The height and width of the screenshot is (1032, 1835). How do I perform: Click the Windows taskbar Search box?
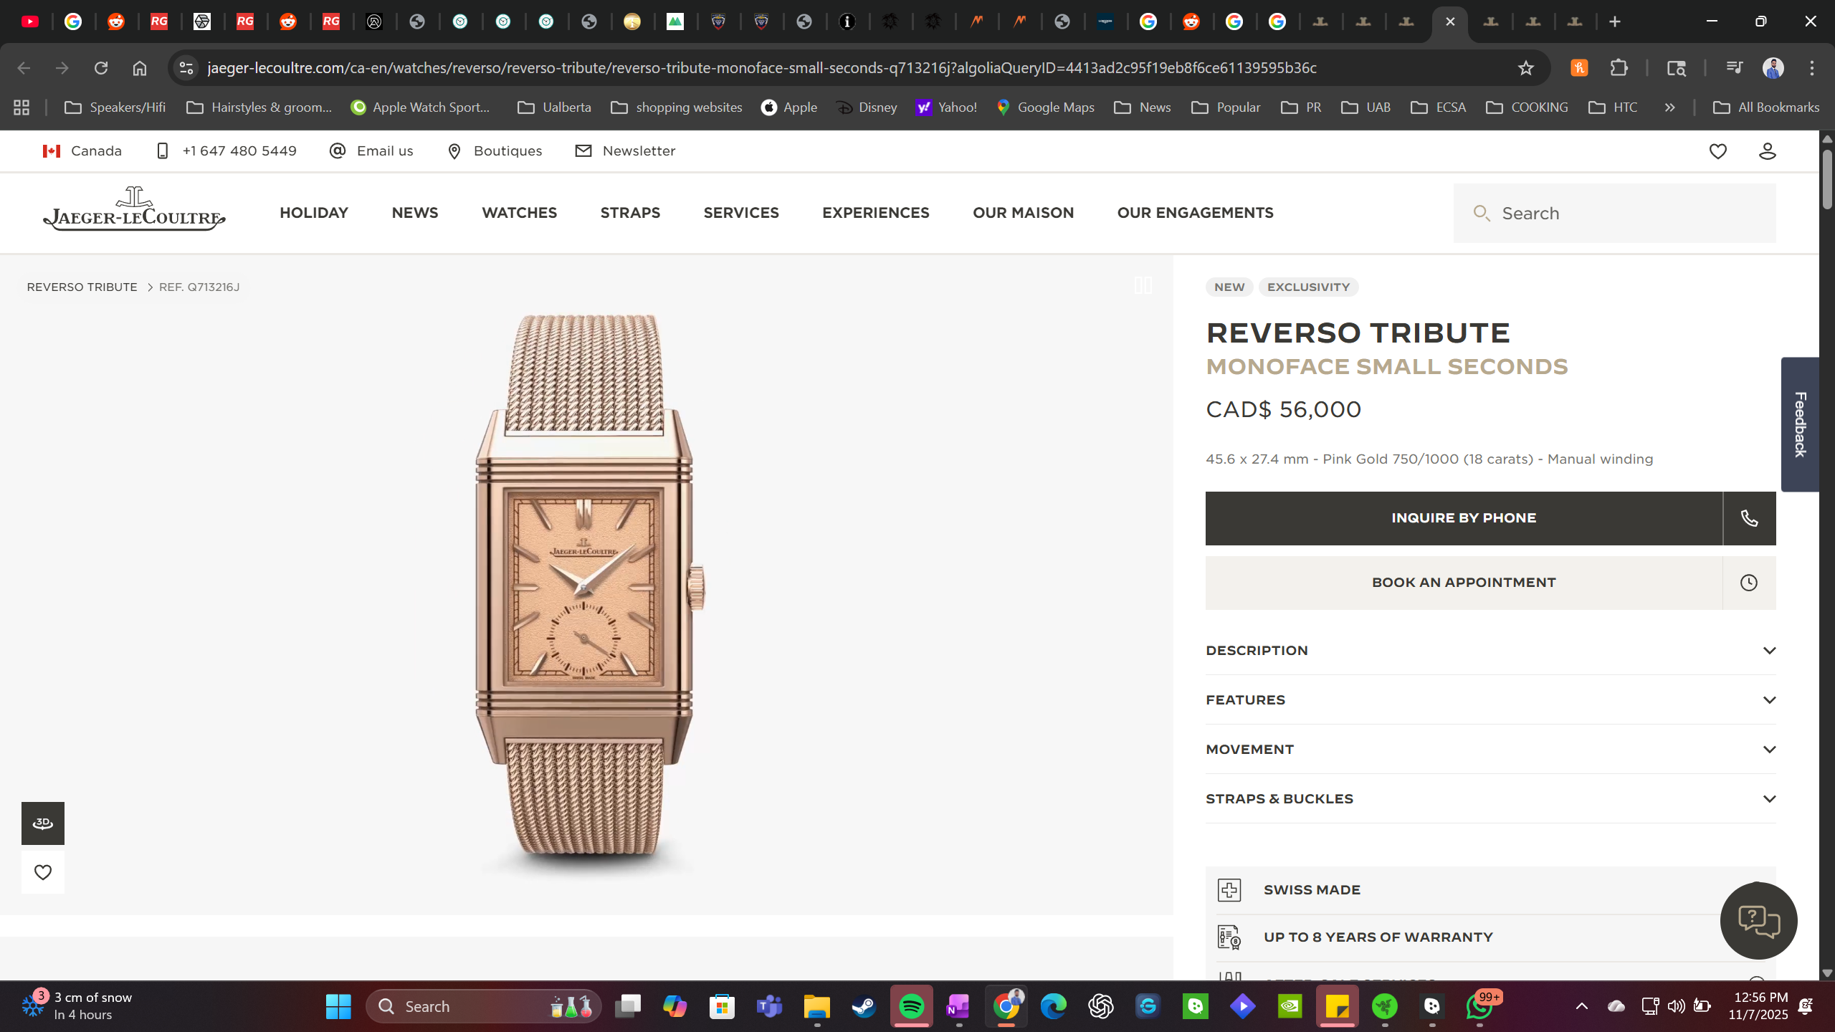(x=484, y=1006)
